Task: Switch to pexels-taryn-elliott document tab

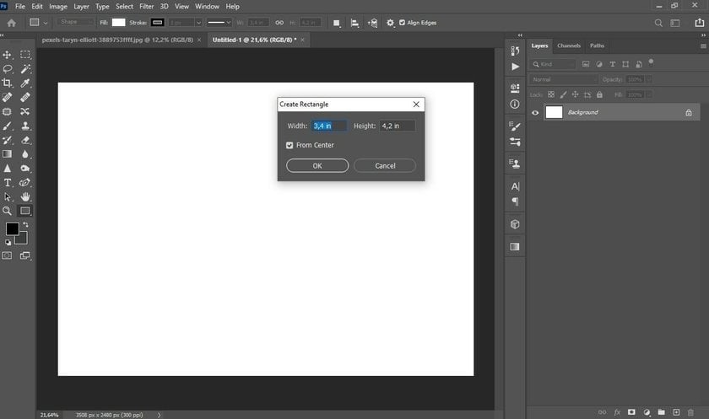Action: (117, 40)
